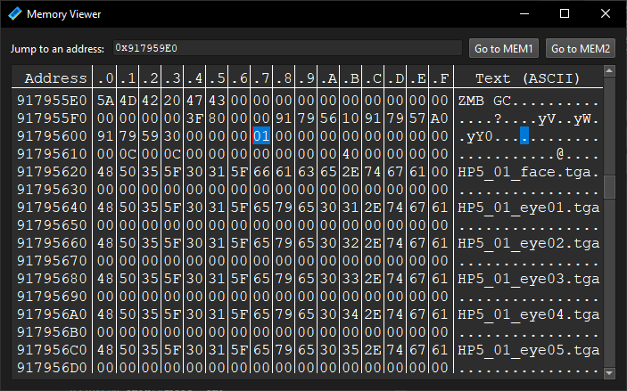
Task: Close the Memory Viewer window
Action: tap(605, 14)
